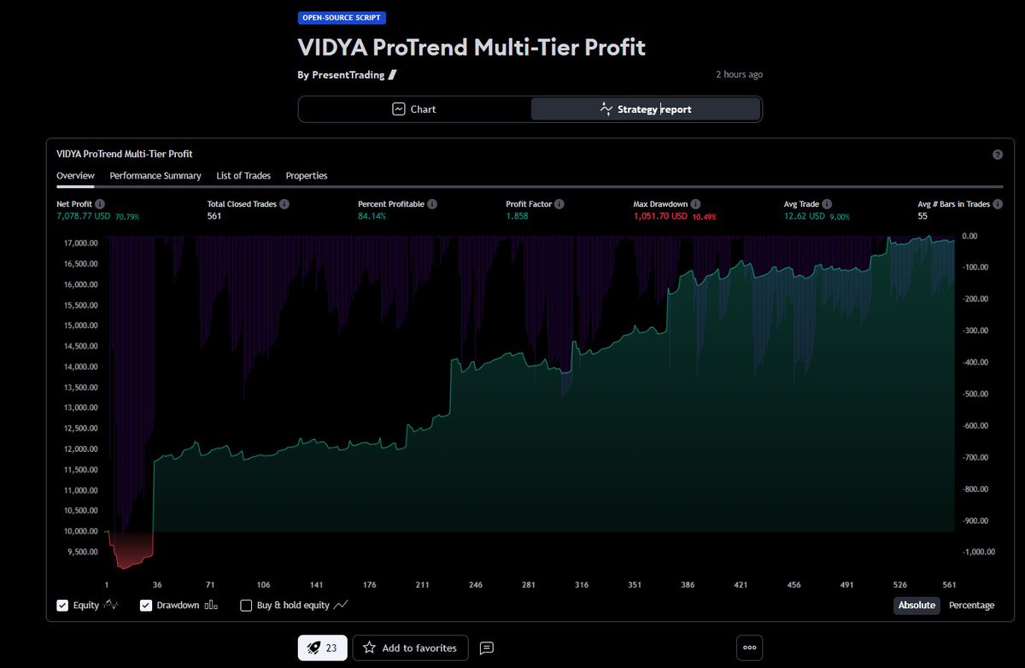Click the max drawdown value 1,051.70 USD

click(x=660, y=217)
